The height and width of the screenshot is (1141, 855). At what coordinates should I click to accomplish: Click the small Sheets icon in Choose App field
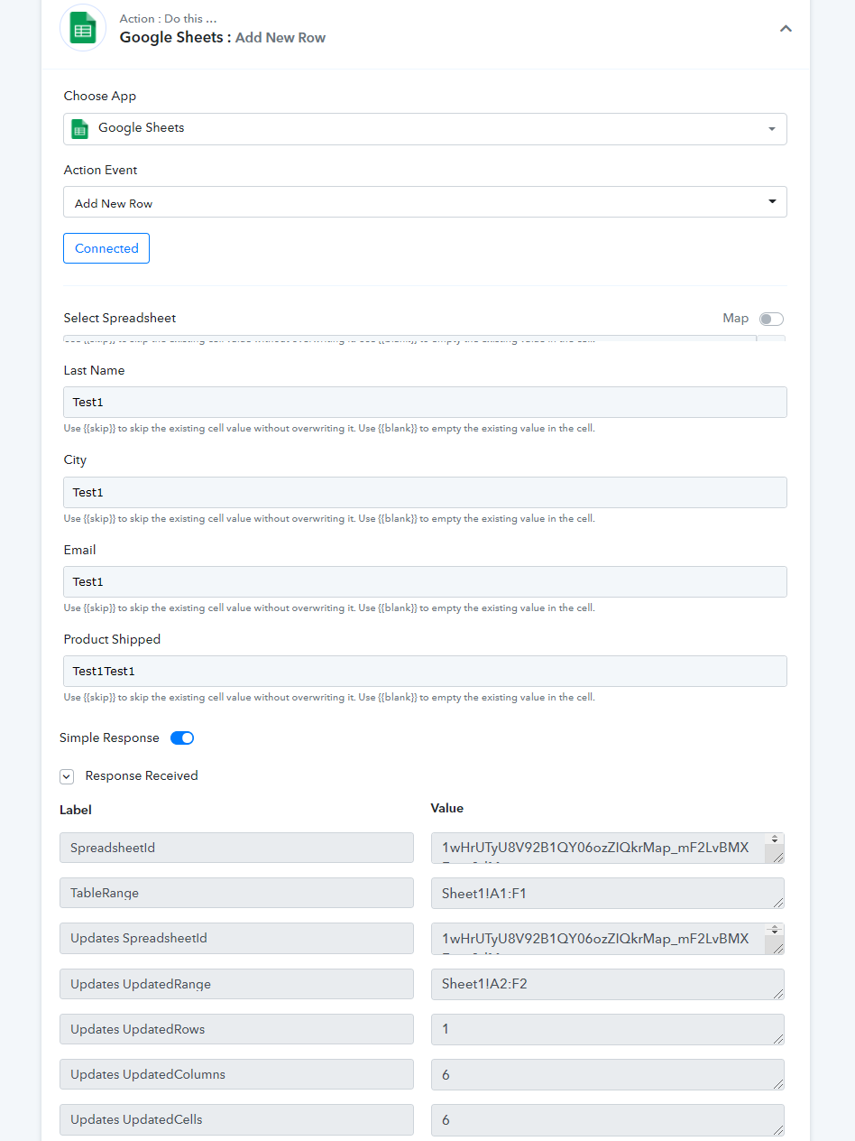79,129
